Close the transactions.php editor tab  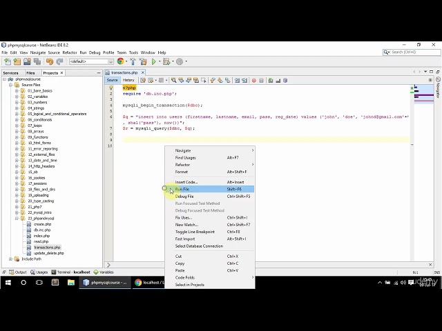pos(143,72)
